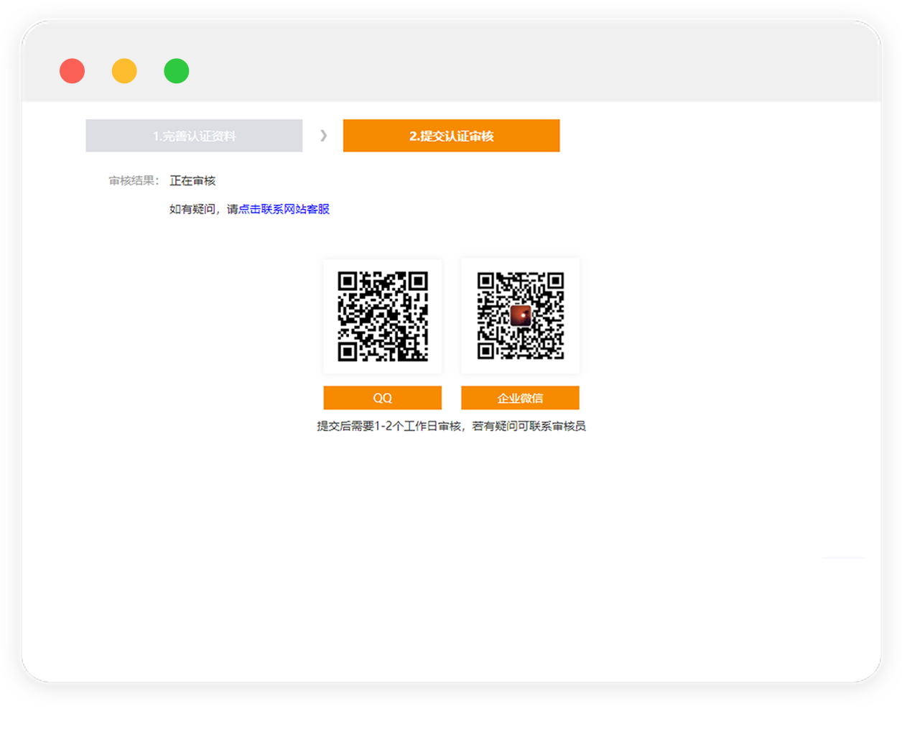Viewport: 902px width, 747px height.
Task: Open the 点击联系网站客服 link
Action: (284, 209)
